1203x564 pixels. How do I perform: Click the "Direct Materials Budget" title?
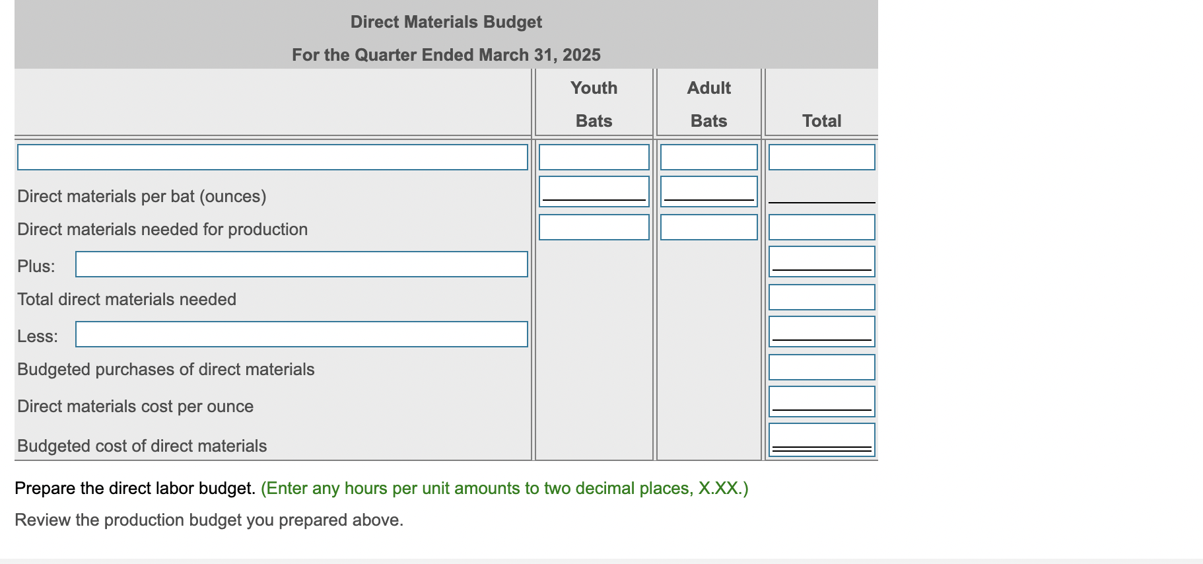coord(446,22)
